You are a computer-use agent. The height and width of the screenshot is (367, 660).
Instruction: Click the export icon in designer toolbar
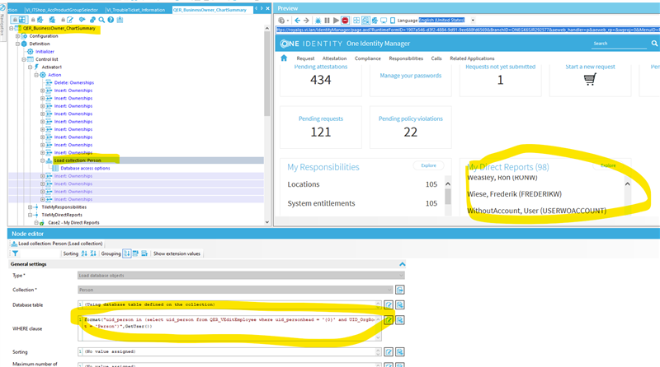pos(120,20)
